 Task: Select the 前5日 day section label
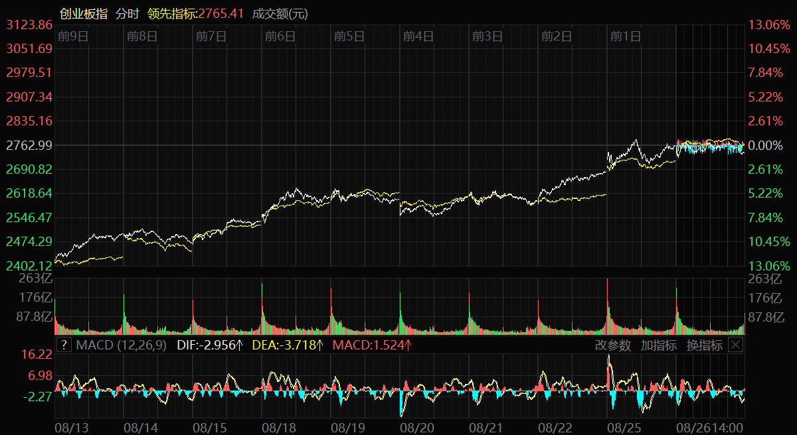click(x=349, y=36)
